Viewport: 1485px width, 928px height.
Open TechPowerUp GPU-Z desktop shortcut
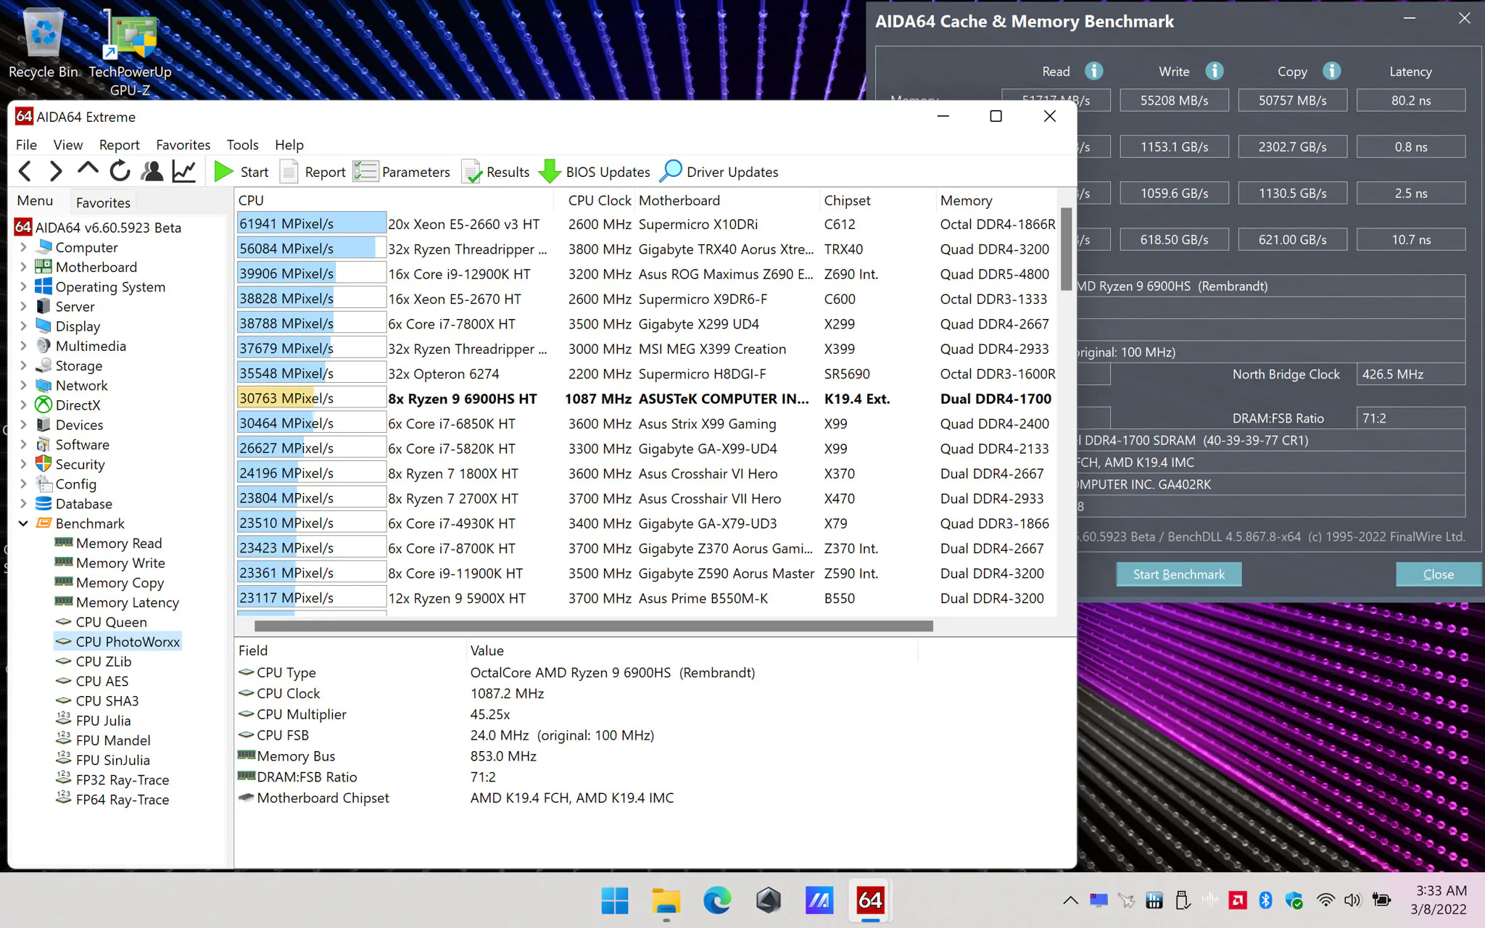(x=131, y=54)
